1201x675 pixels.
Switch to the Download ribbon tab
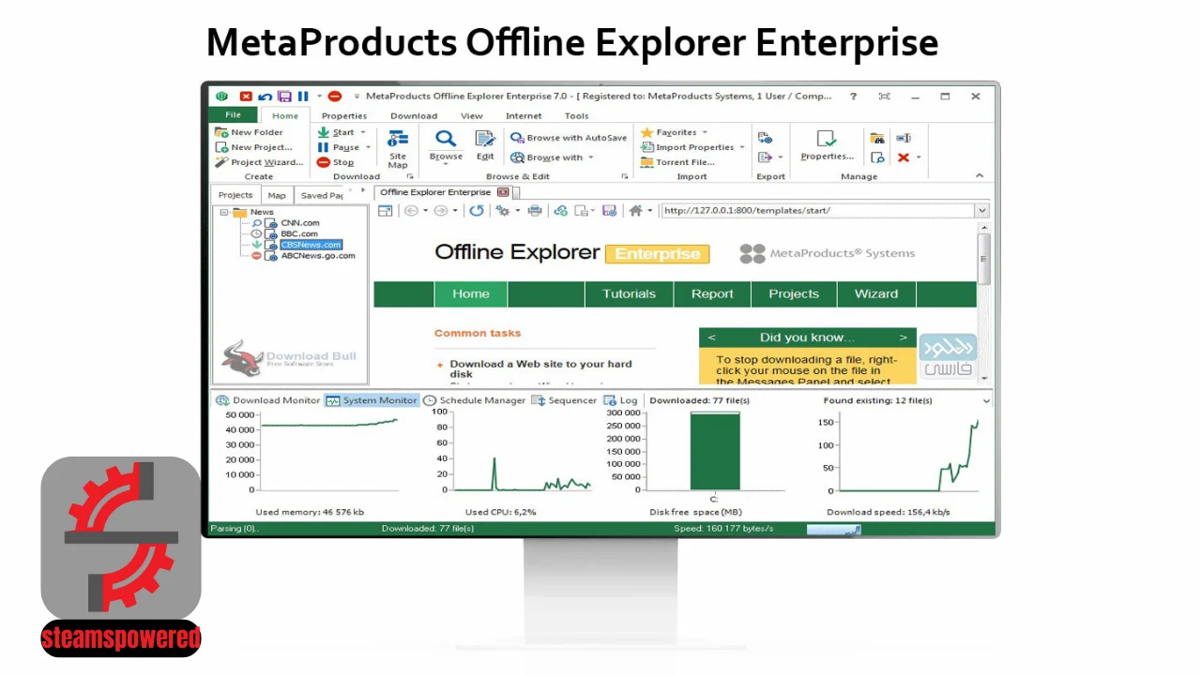coord(414,116)
